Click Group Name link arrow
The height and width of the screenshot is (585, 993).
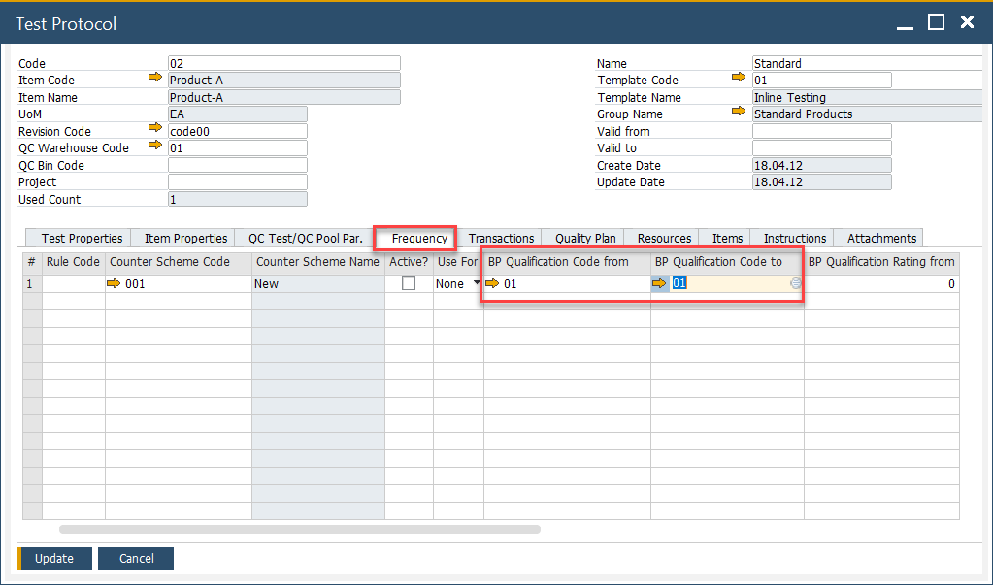coord(739,114)
